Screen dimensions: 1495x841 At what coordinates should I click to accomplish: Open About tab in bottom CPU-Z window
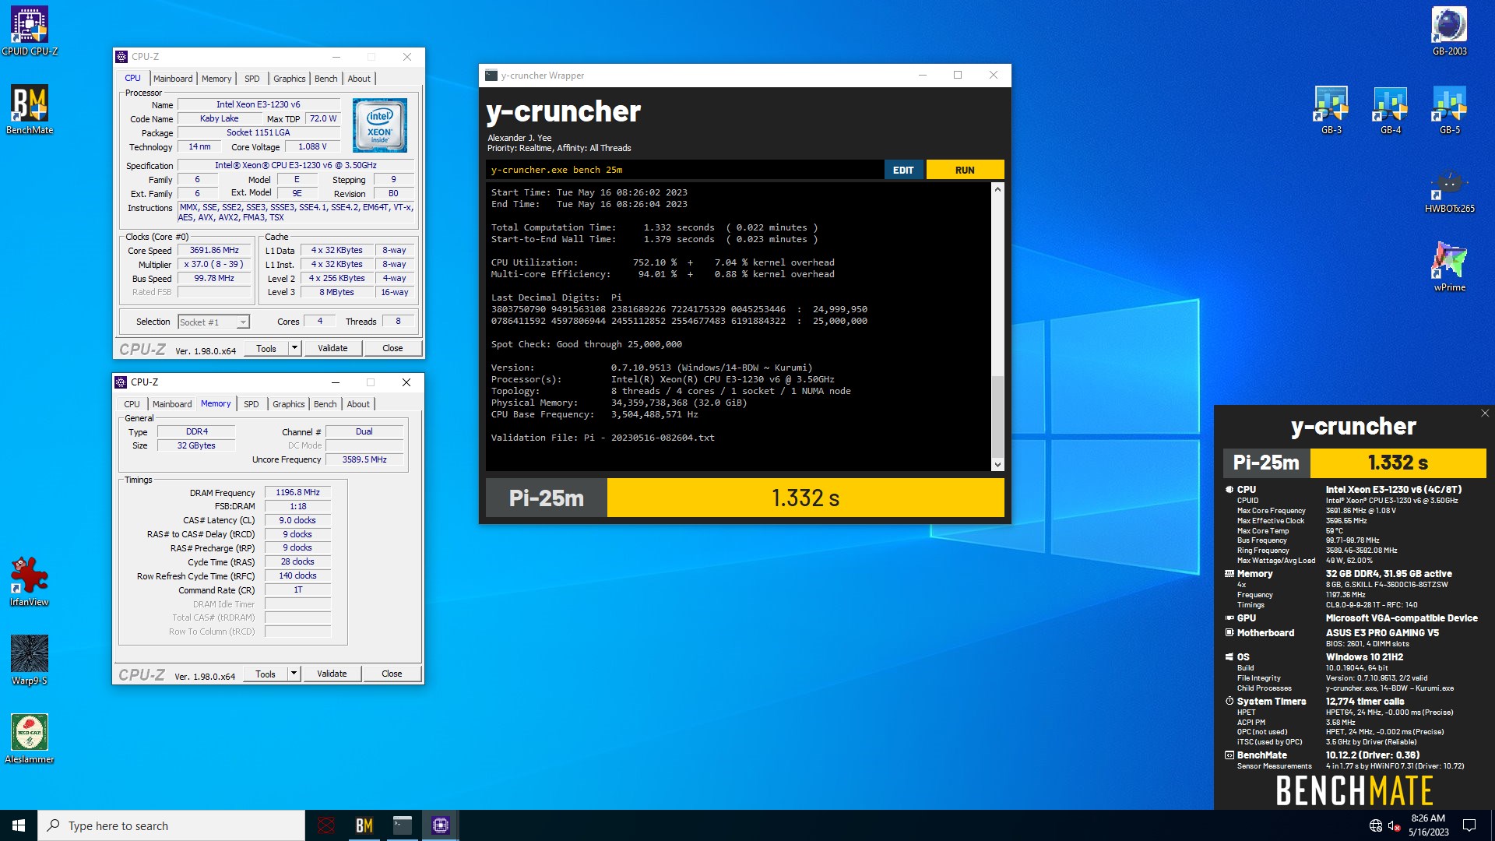(x=358, y=404)
